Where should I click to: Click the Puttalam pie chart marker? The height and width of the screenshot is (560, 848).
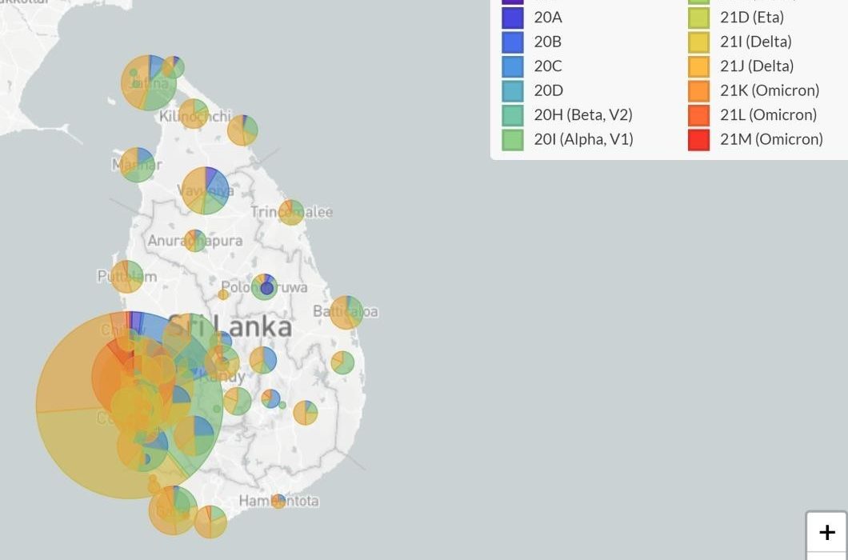point(127,277)
